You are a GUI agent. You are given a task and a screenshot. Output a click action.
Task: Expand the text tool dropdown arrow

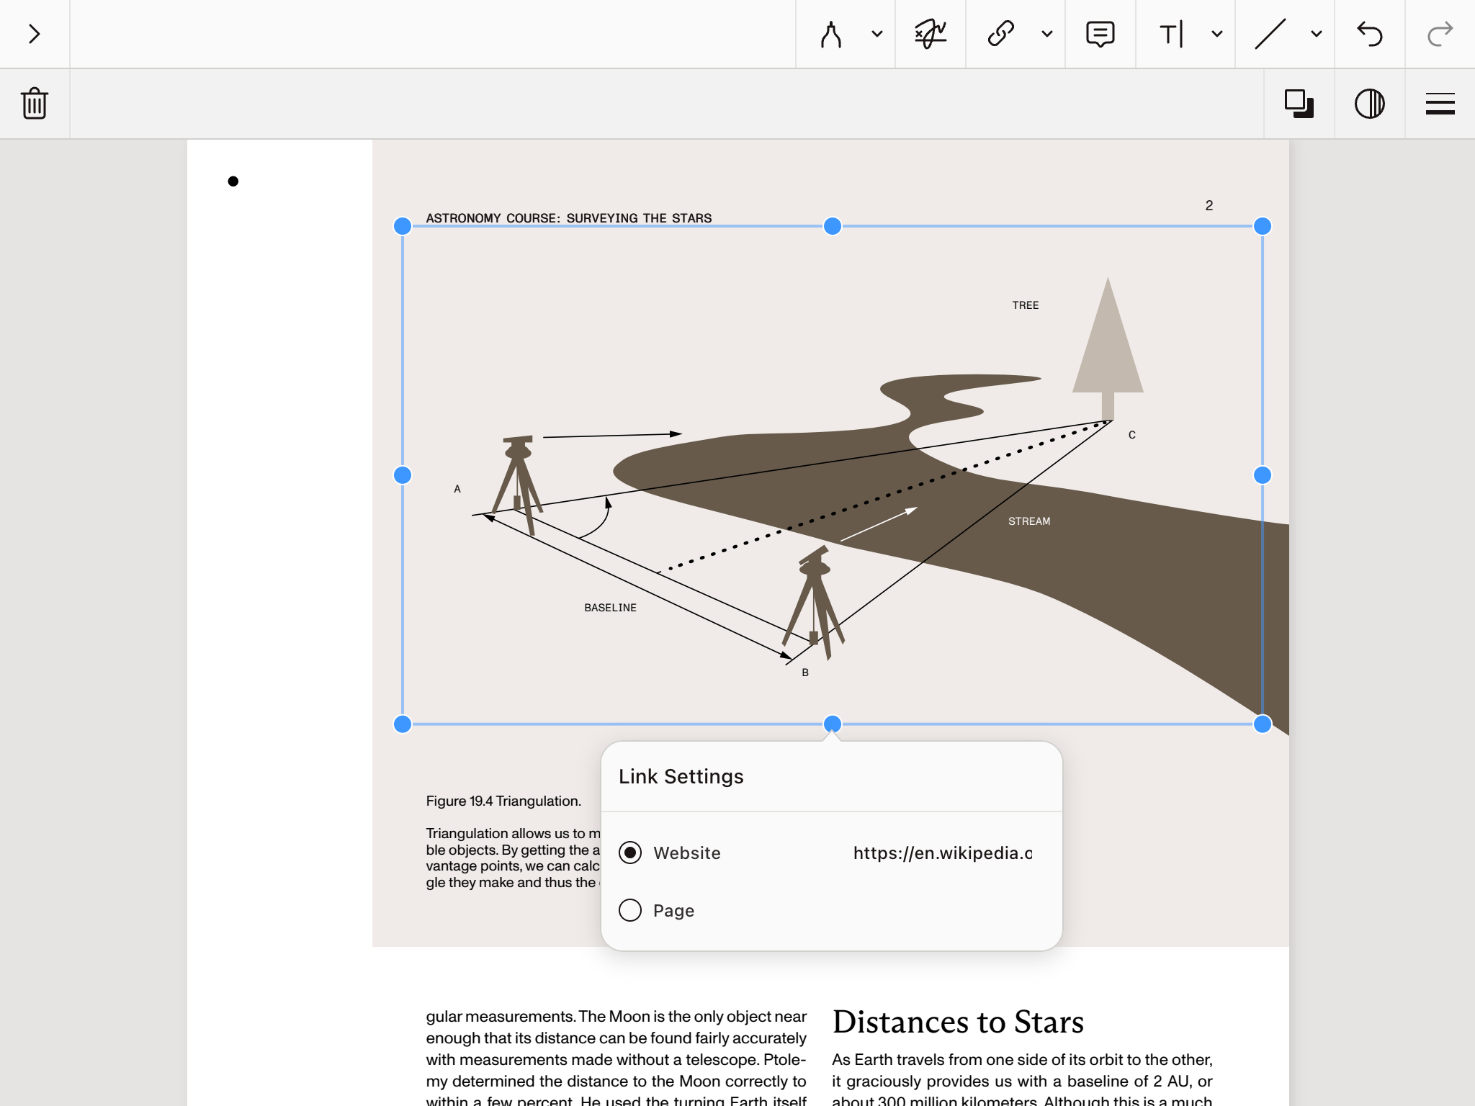1217,34
